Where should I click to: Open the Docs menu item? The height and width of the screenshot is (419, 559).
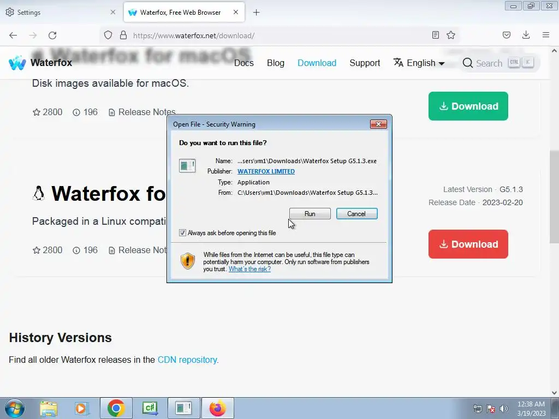tap(244, 63)
